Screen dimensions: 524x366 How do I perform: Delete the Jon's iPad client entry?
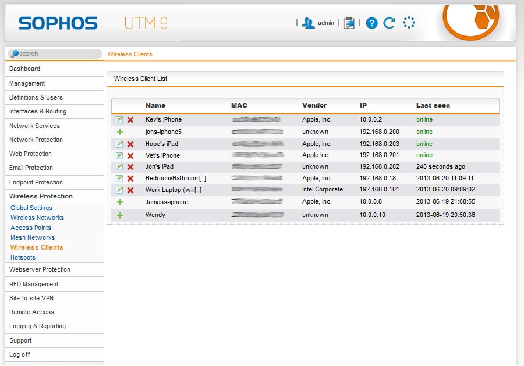(x=130, y=166)
